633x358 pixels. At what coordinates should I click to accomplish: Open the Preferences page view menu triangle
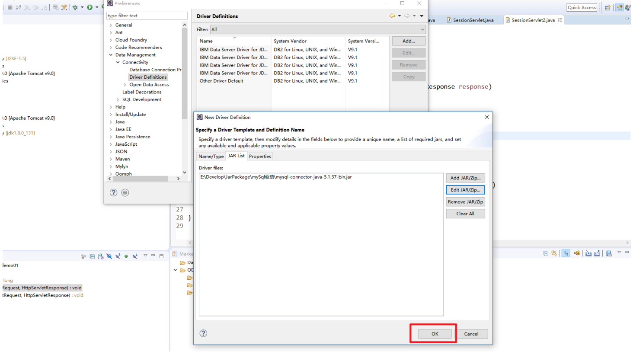(422, 16)
